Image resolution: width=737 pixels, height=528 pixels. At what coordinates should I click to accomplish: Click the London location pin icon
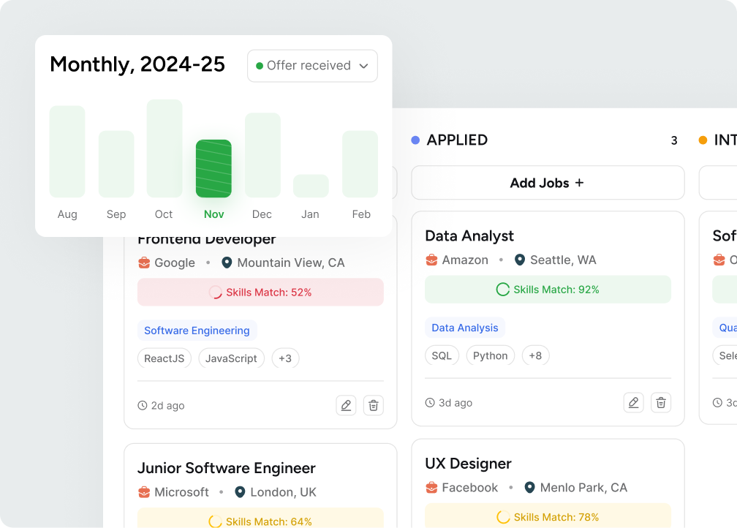(240, 491)
